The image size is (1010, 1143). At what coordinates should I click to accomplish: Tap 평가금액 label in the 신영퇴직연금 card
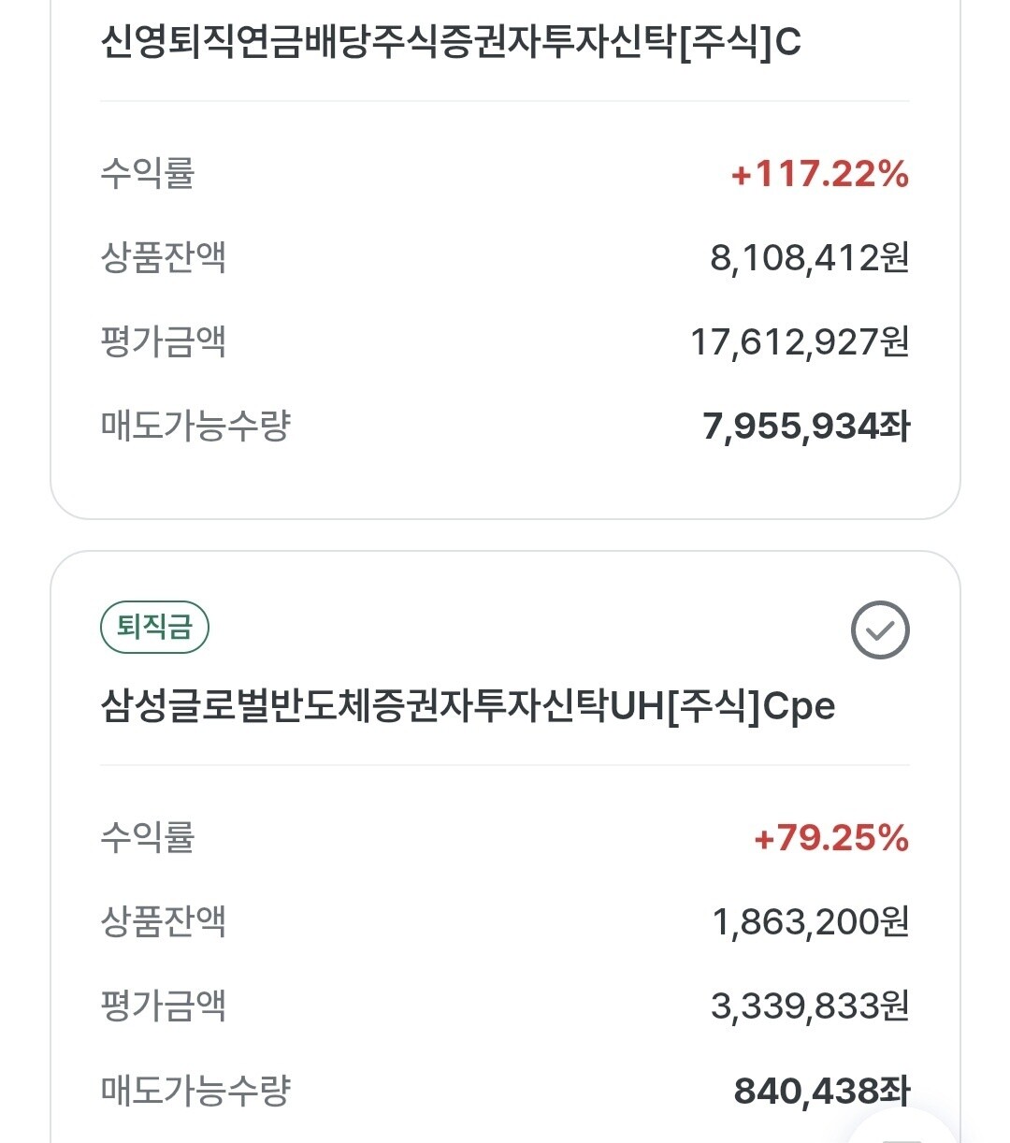[164, 341]
